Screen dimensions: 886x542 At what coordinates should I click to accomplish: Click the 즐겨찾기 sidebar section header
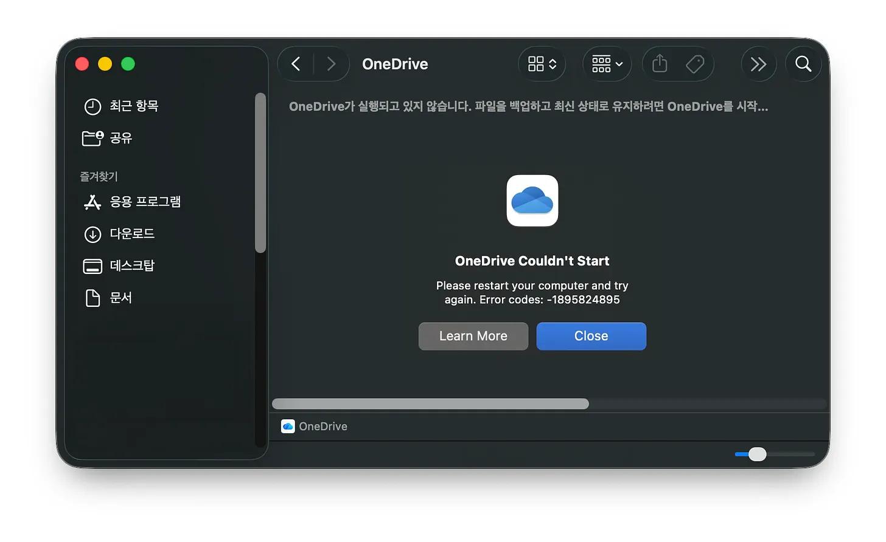[99, 176]
